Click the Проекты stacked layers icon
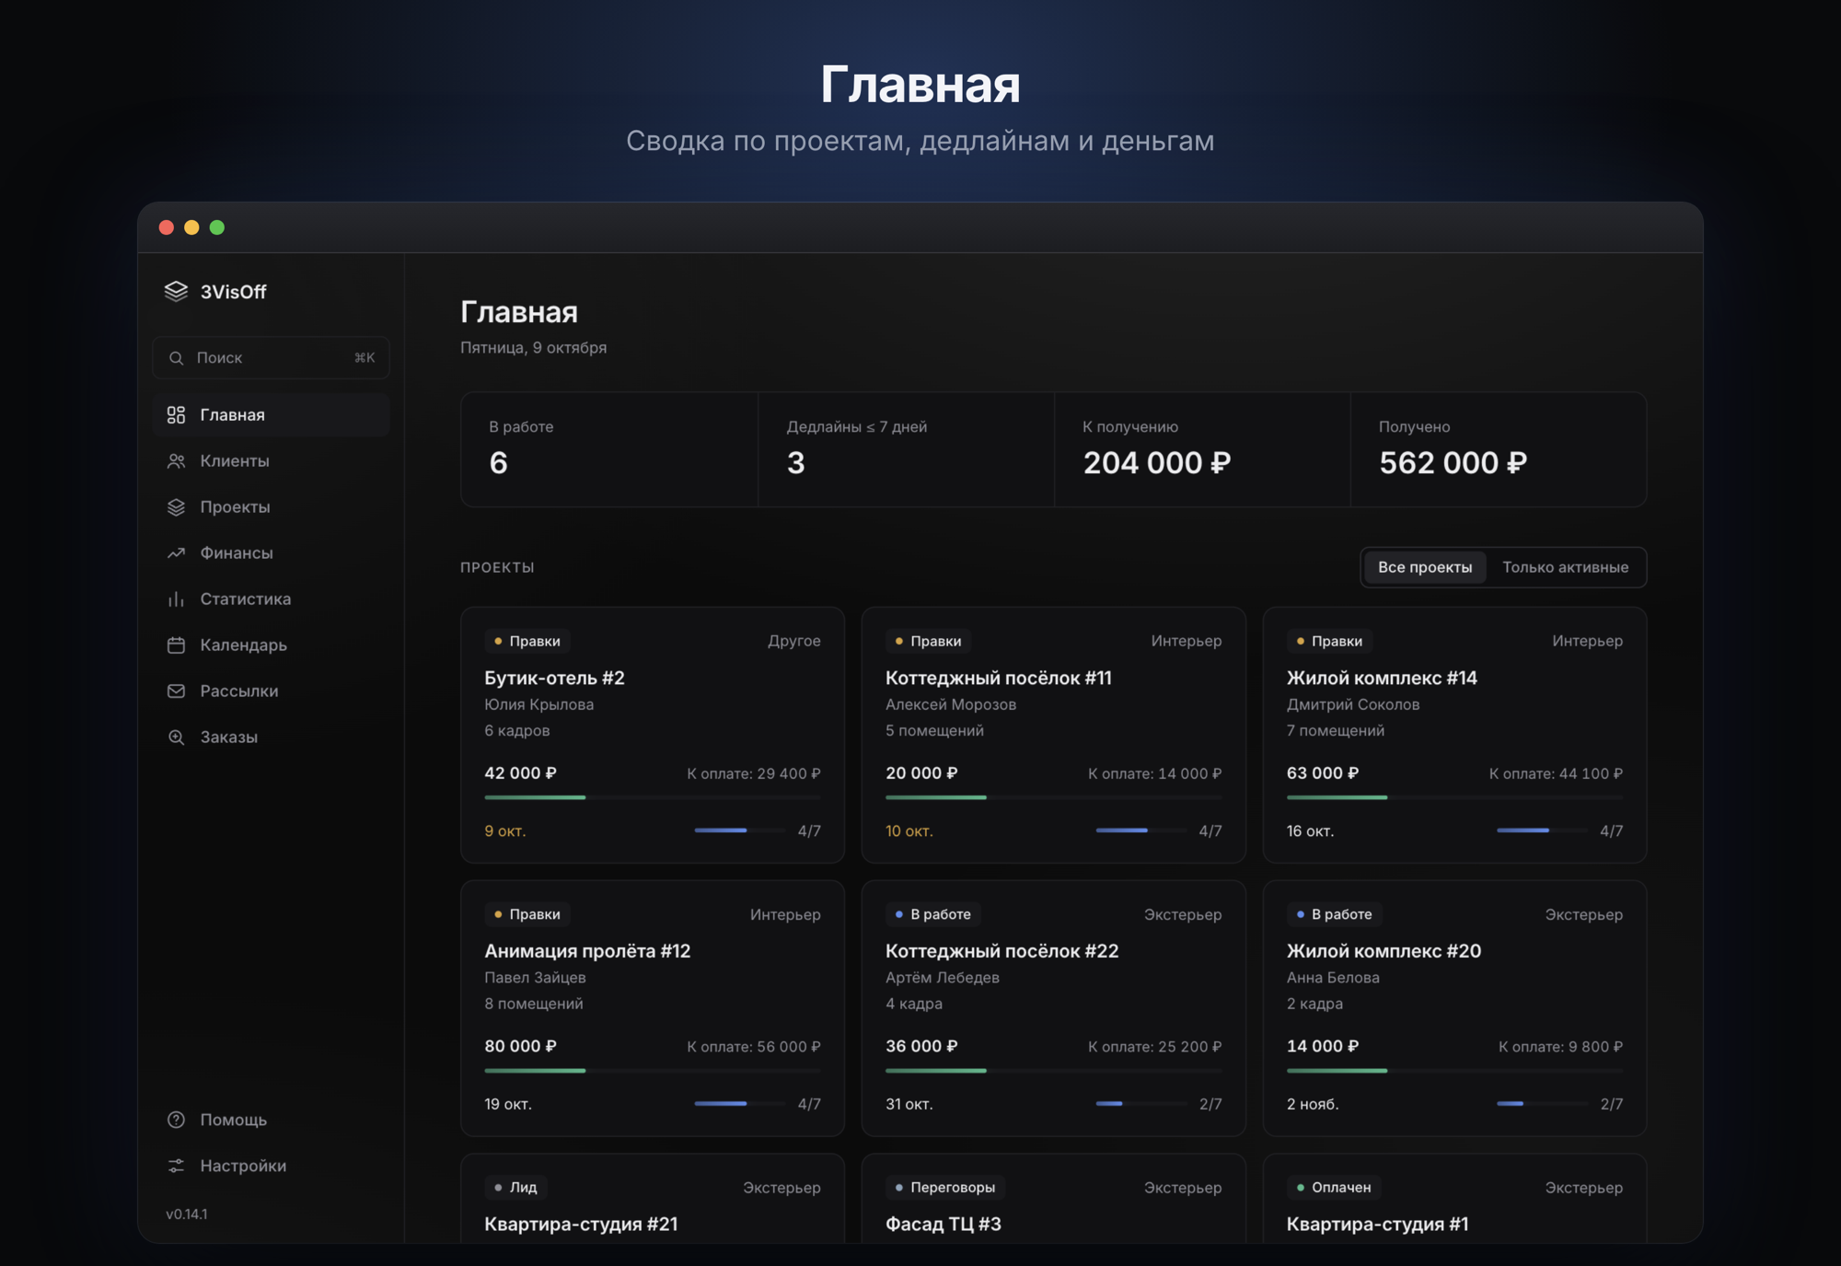1841x1266 pixels. coord(176,506)
